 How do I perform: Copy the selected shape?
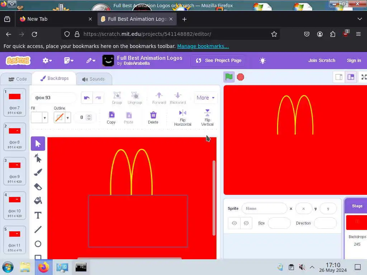[x=111, y=117]
